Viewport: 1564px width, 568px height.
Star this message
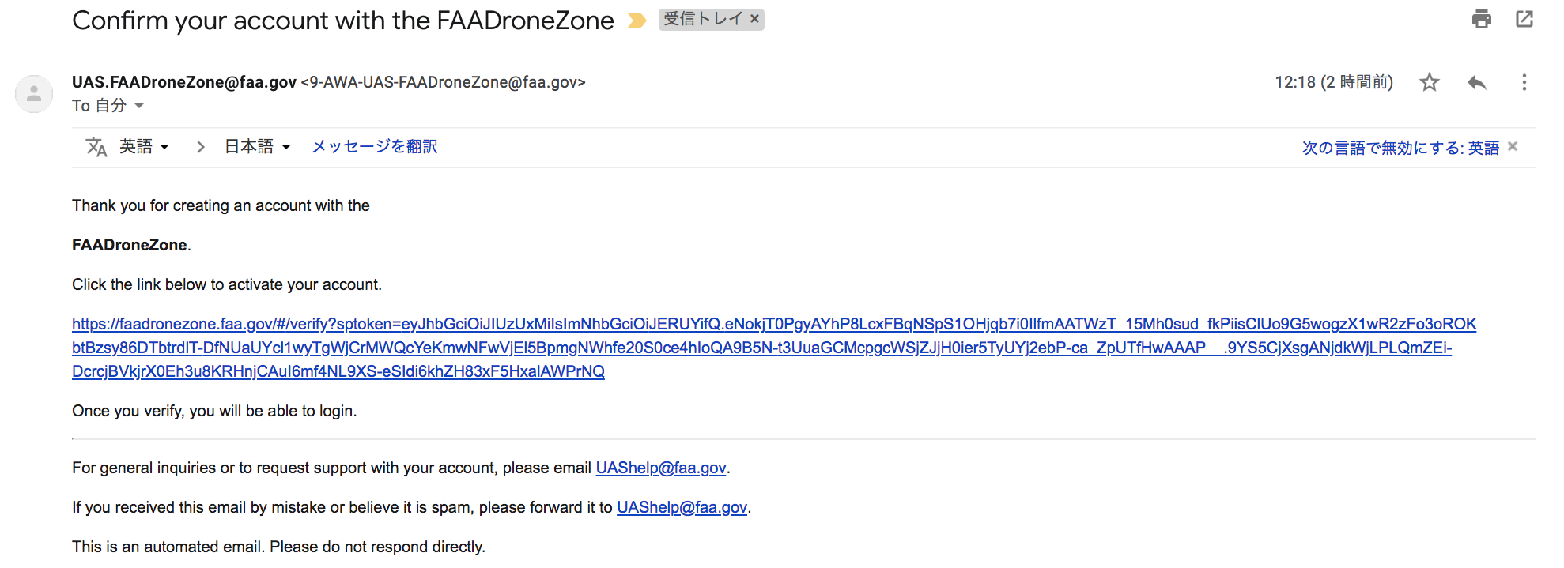click(x=1430, y=82)
